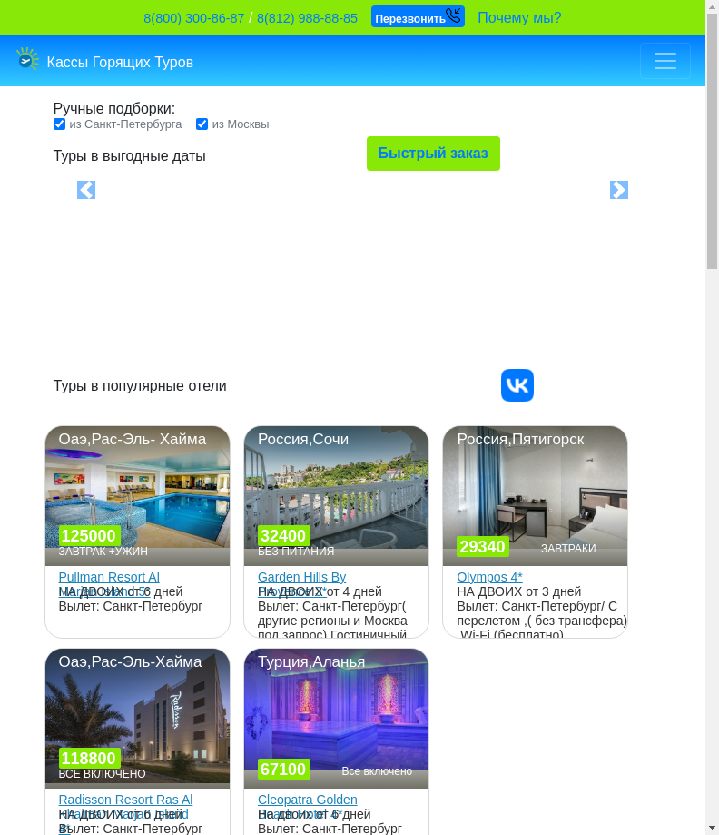This screenshot has height=835, width=719.
Task: Open Radisson Resort Ras Al link
Action: (125, 800)
